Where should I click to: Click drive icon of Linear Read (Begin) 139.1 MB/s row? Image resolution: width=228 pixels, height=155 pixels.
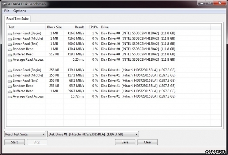click(10, 71)
